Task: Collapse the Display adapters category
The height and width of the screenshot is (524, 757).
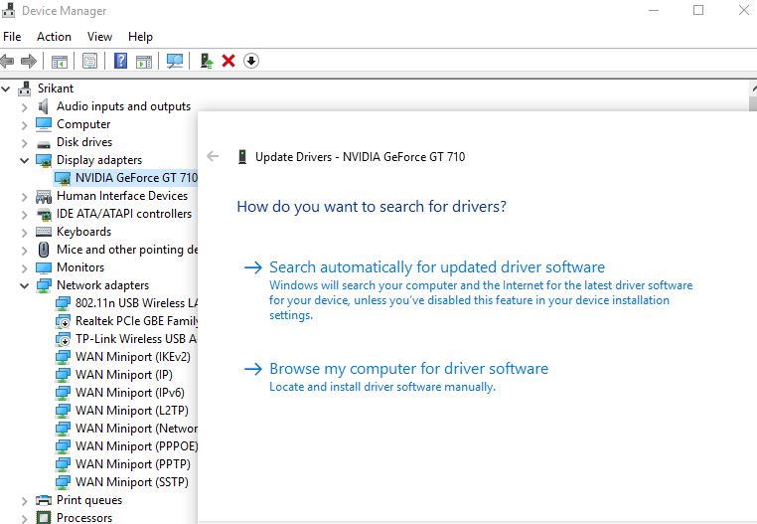Action: 25,160
